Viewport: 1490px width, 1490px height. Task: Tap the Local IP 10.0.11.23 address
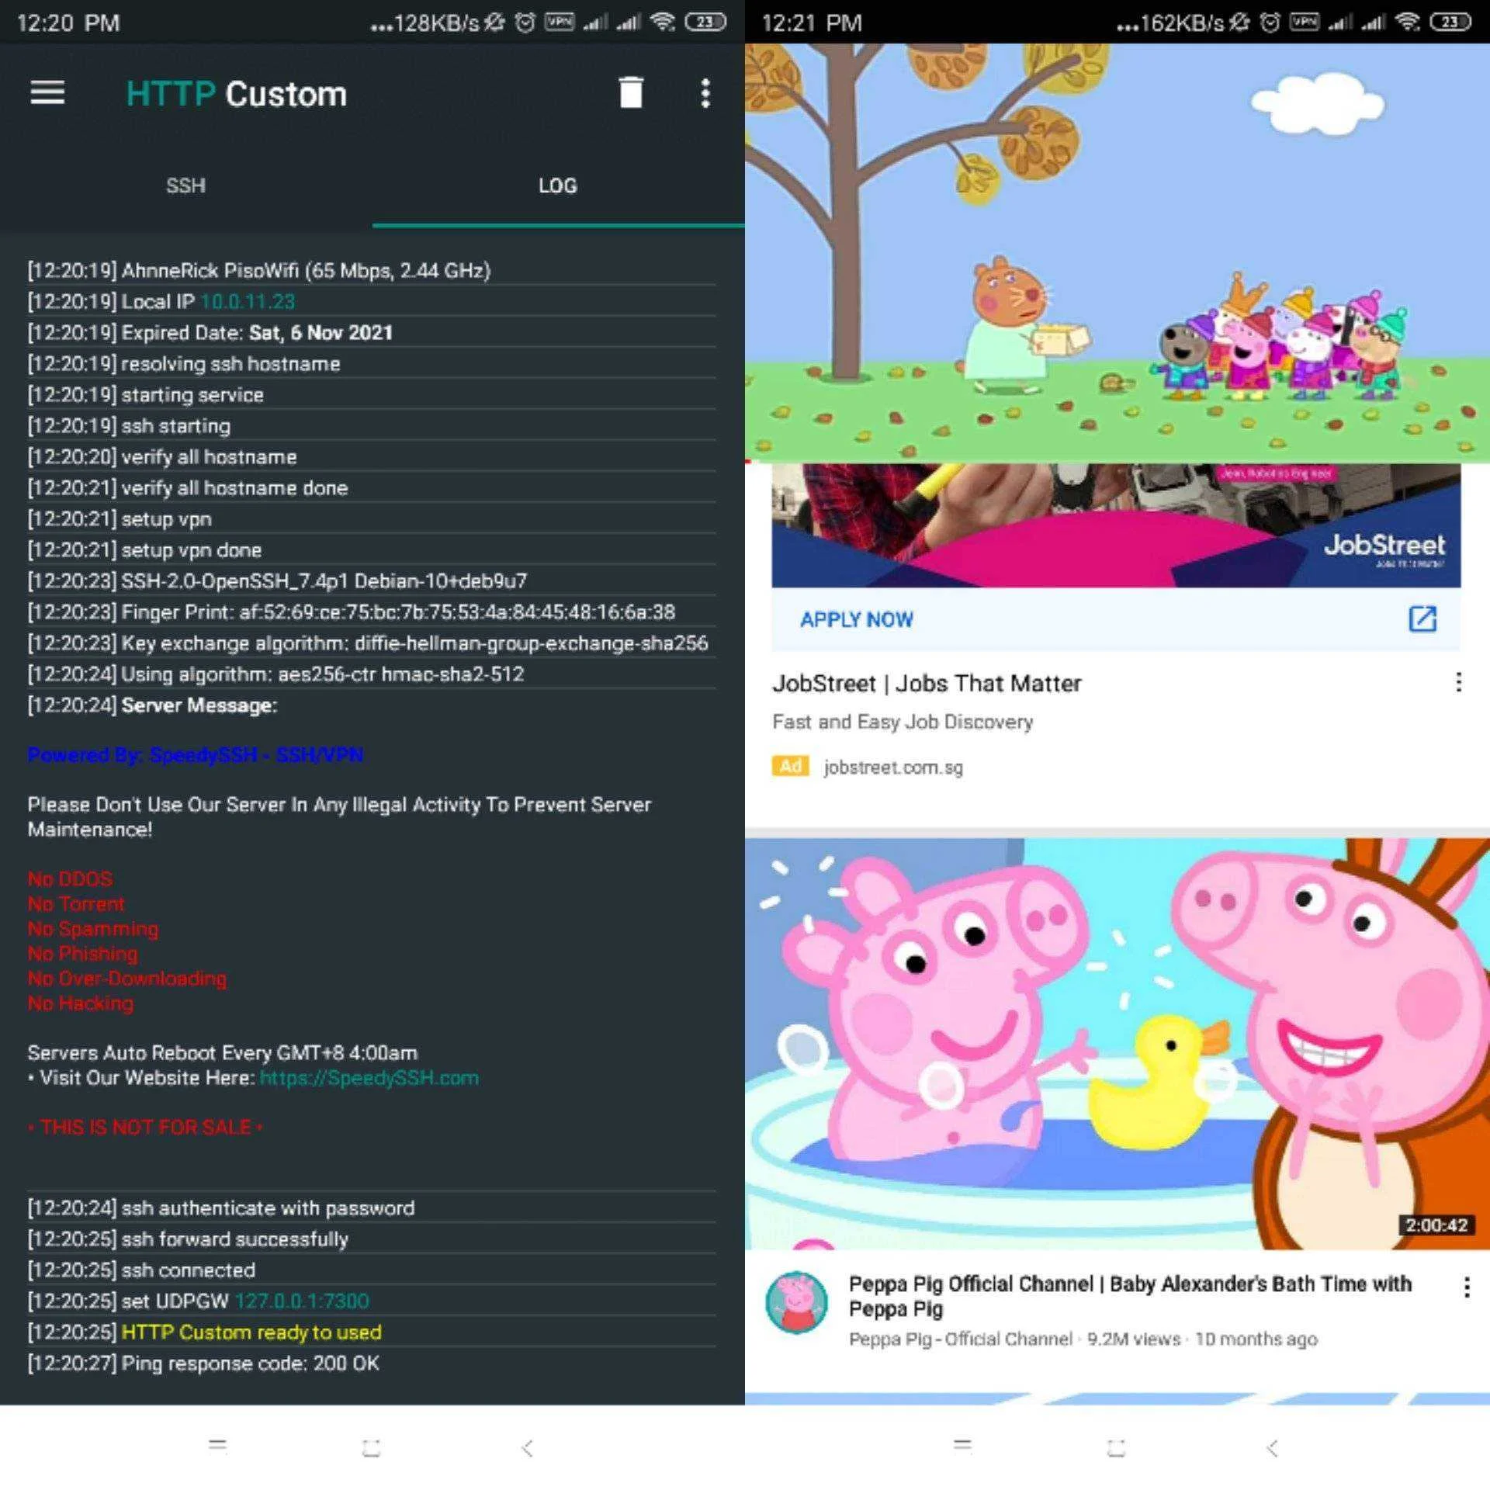[248, 301]
